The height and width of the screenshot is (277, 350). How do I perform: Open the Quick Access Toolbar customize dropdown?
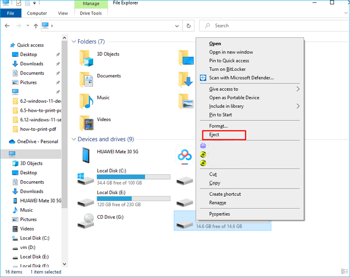[34, 3]
